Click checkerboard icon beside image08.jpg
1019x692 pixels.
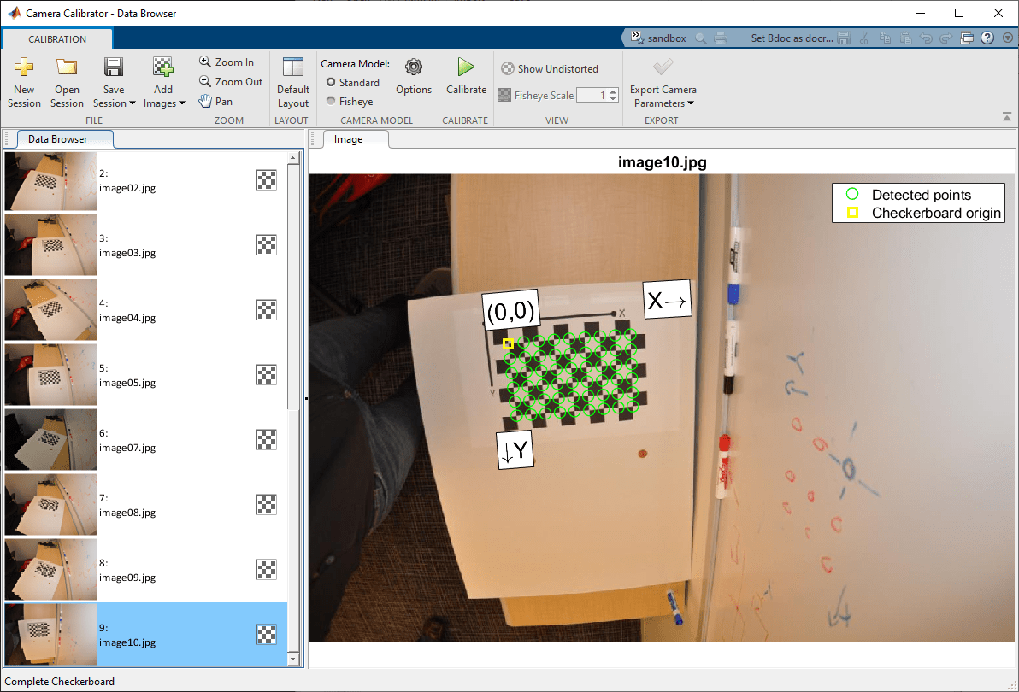click(267, 504)
